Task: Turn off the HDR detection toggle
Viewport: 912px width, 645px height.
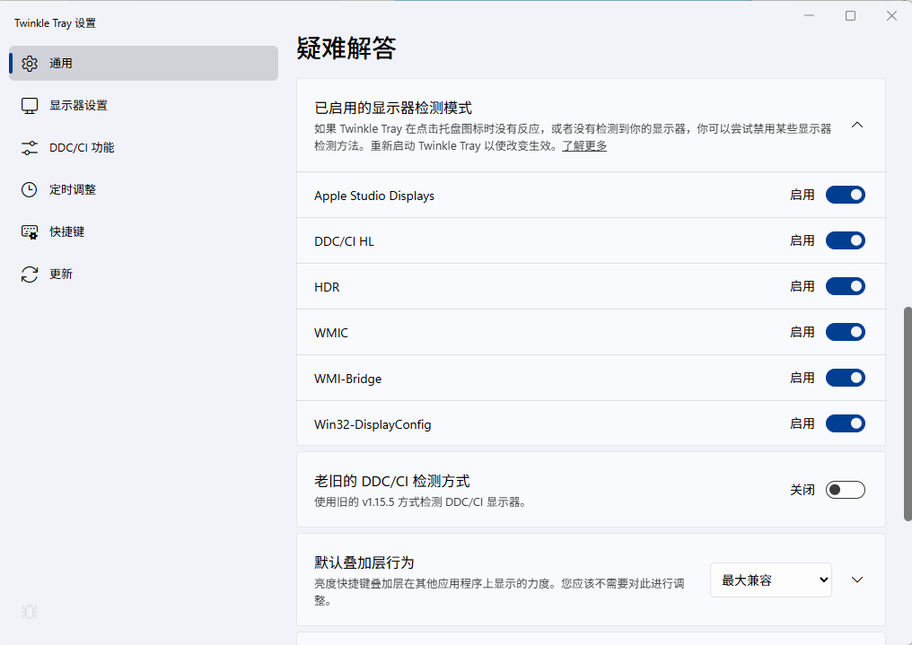Action: click(845, 286)
